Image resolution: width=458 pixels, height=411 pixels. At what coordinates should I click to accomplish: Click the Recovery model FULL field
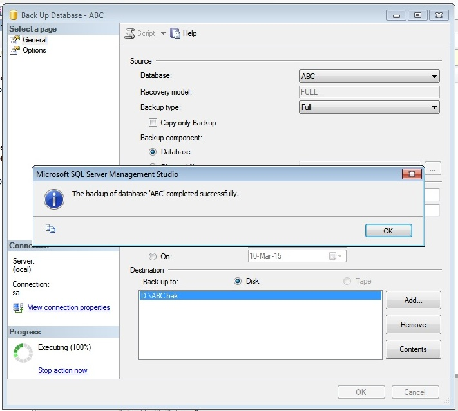click(369, 92)
